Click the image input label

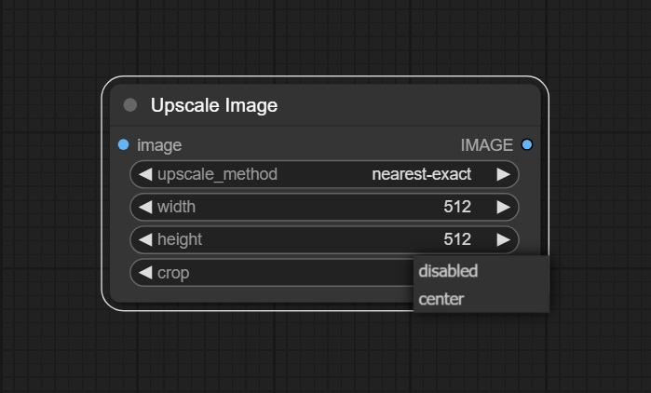pyautogui.click(x=159, y=145)
